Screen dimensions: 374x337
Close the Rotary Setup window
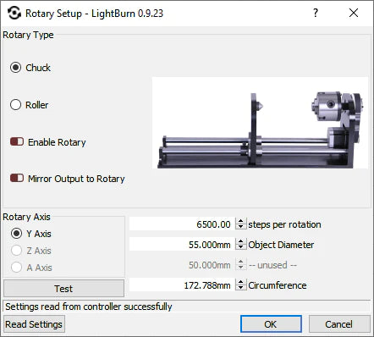(x=354, y=13)
